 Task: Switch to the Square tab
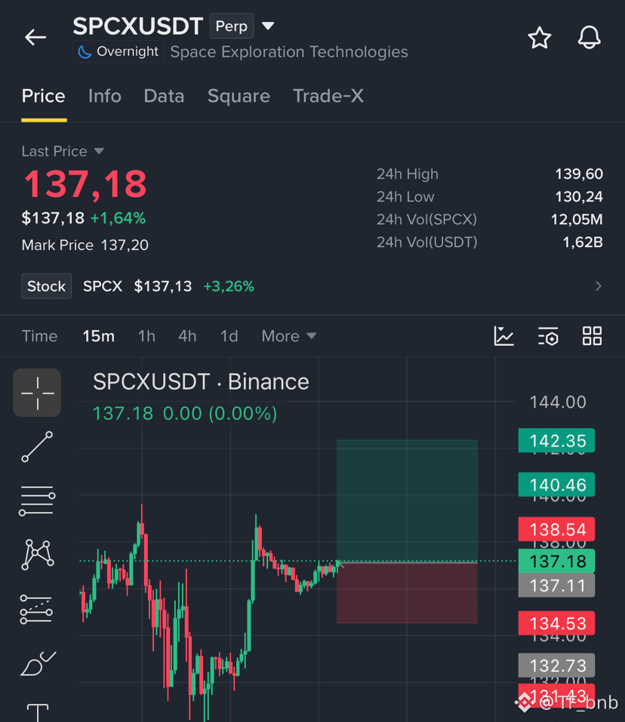[x=239, y=96]
